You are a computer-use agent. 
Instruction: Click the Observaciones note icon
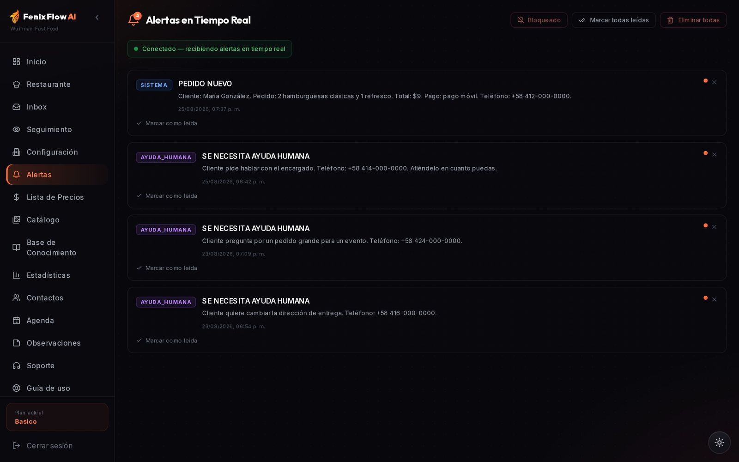(17, 343)
